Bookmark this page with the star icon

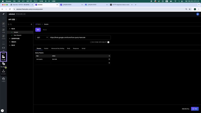pos(189,9)
